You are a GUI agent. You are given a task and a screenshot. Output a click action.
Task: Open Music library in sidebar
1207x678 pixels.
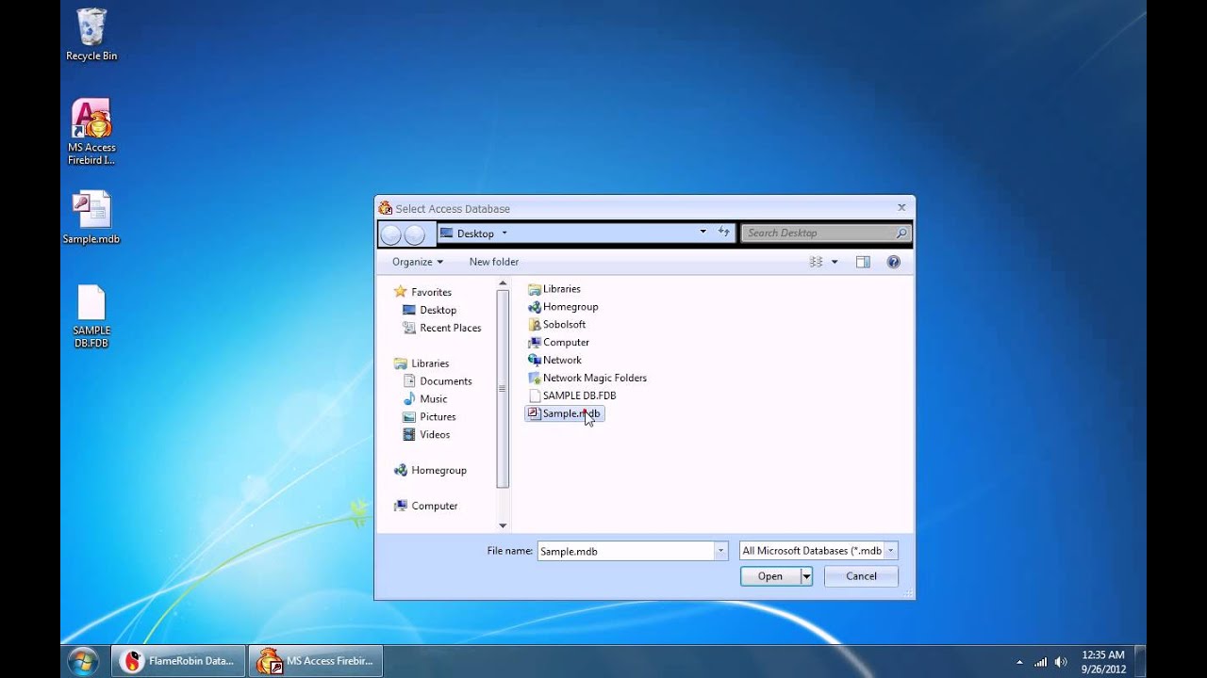[x=425, y=399]
